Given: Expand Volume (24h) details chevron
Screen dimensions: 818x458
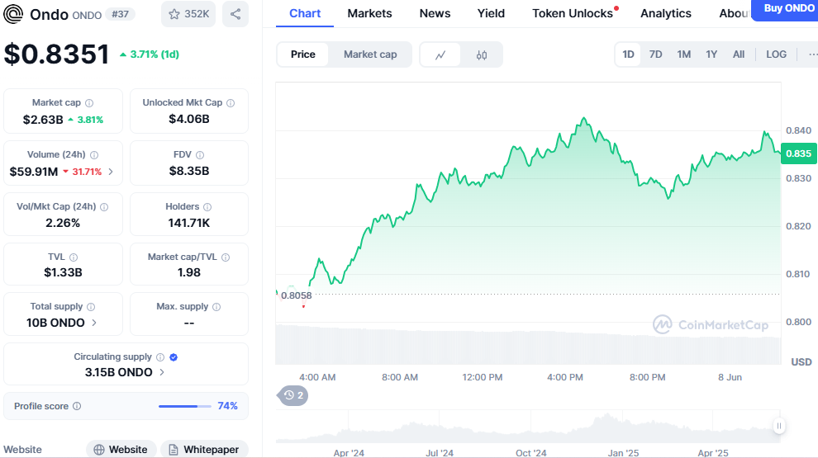Looking at the screenshot, I should pyautogui.click(x=111, y=172).
